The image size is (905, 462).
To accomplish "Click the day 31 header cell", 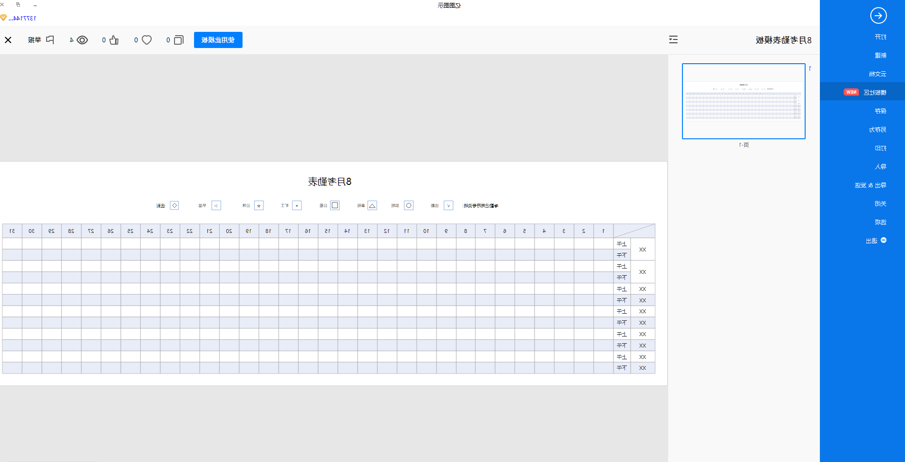I will pyautogui.click(x=12, y=231).
